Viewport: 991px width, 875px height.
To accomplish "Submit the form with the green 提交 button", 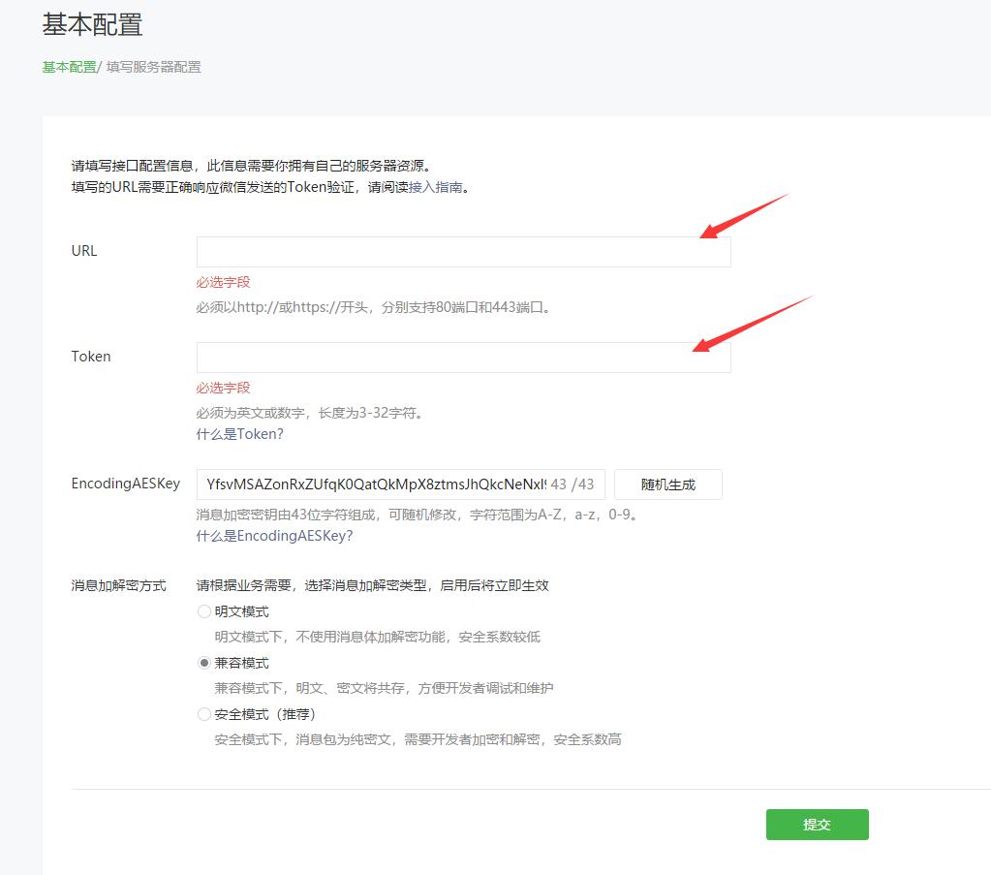I will click(x=817, y=825).
